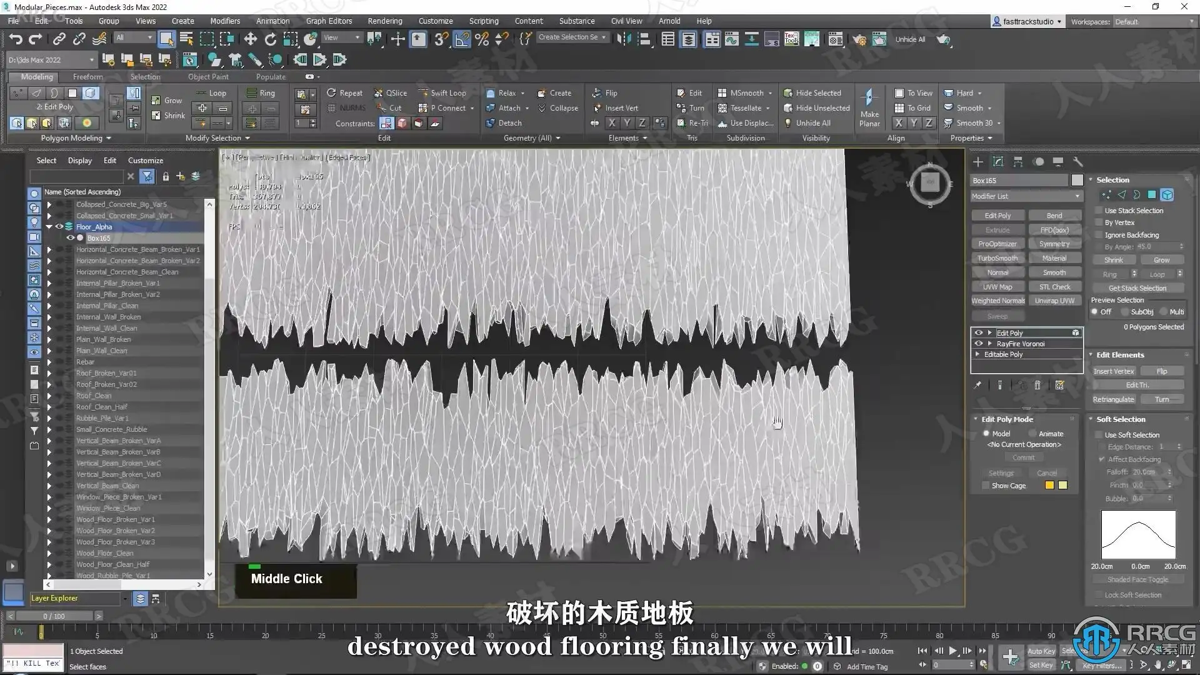Click the Undo arrow icon
The image size is (1200, 675).
16,39
